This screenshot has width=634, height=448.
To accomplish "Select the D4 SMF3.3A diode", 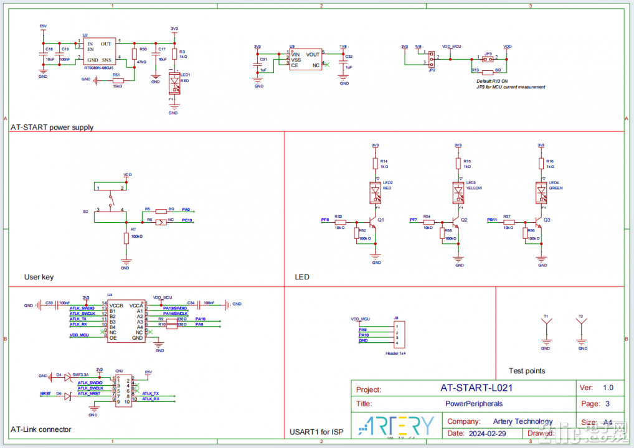I will click(67, 378).
